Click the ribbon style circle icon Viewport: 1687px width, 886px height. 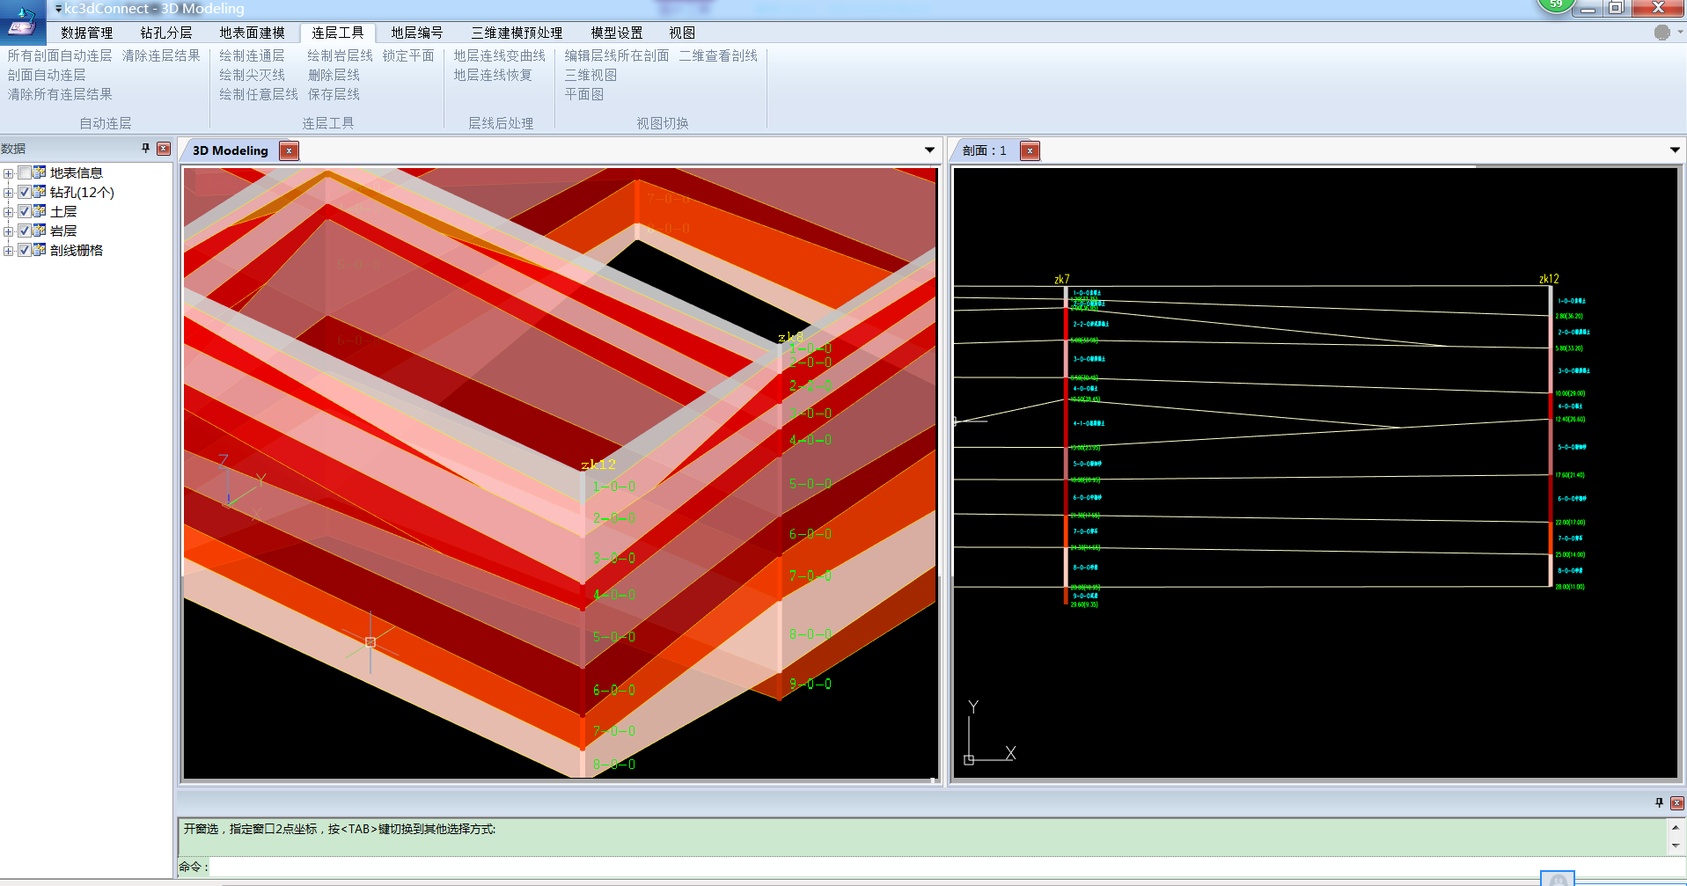pyautogui.click(x=1661, y=33)
